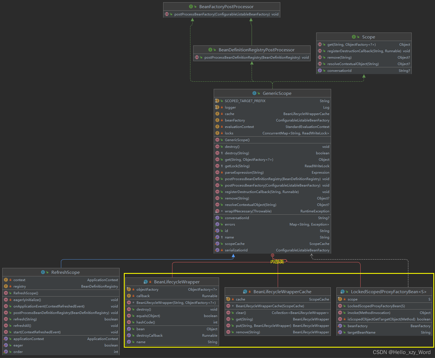Click the field icon of logger row

point(217,107)
